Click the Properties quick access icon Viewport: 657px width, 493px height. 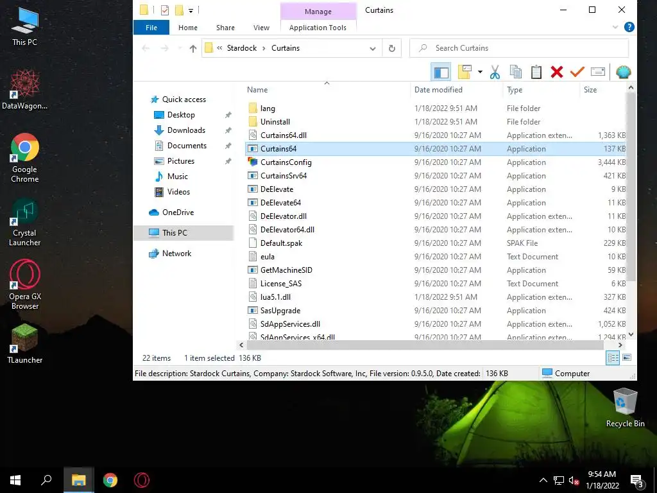[165, 10]
